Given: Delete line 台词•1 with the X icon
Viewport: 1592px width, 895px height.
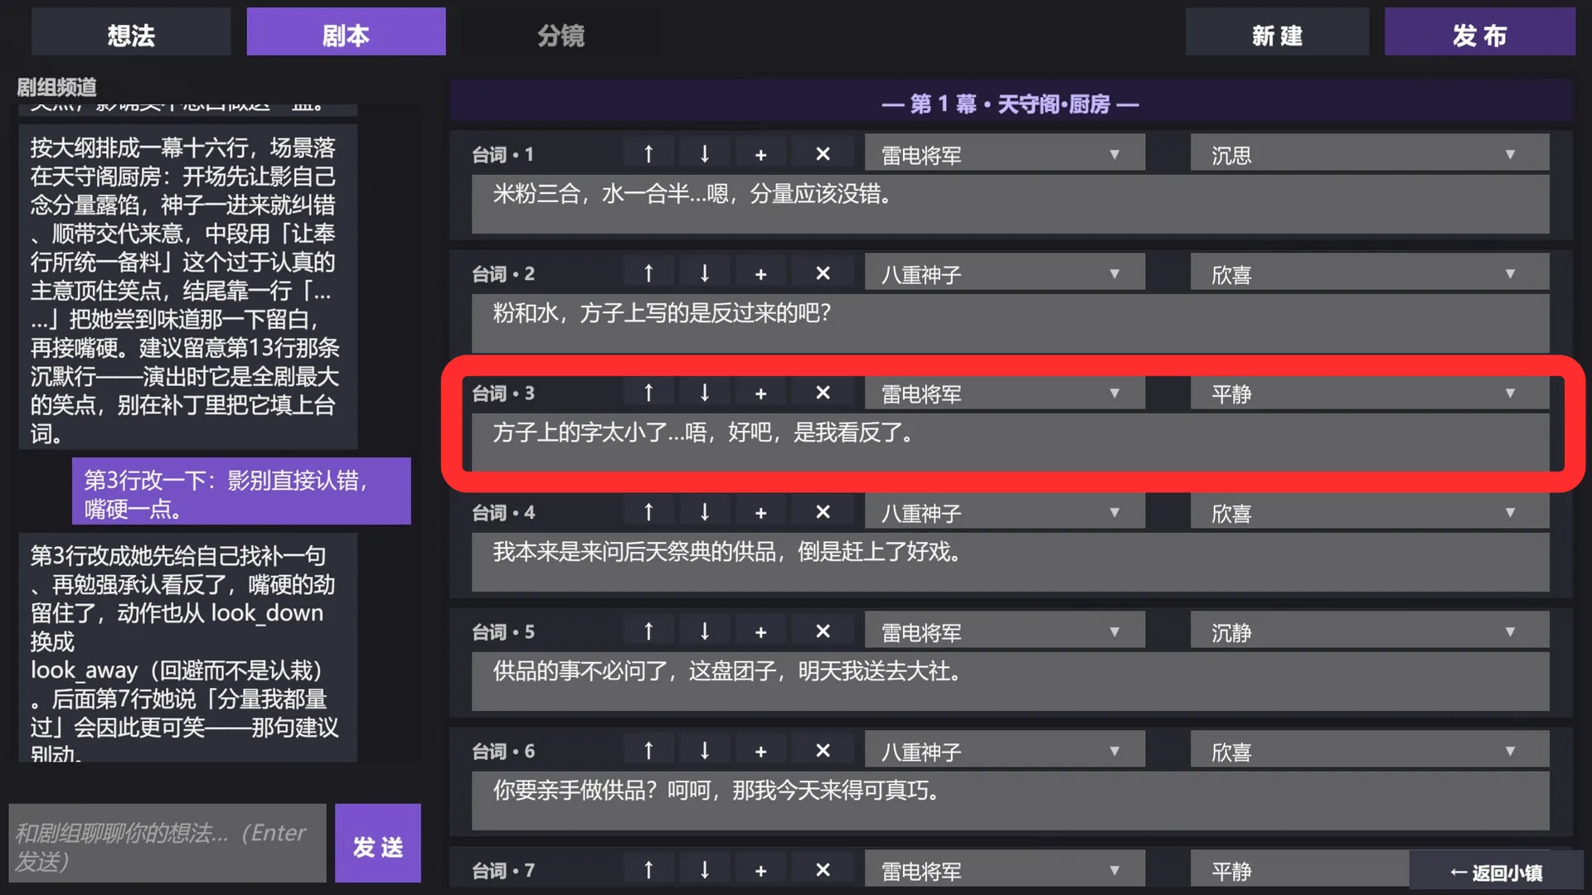Looking at the screenshot, I should pos(823,154).
